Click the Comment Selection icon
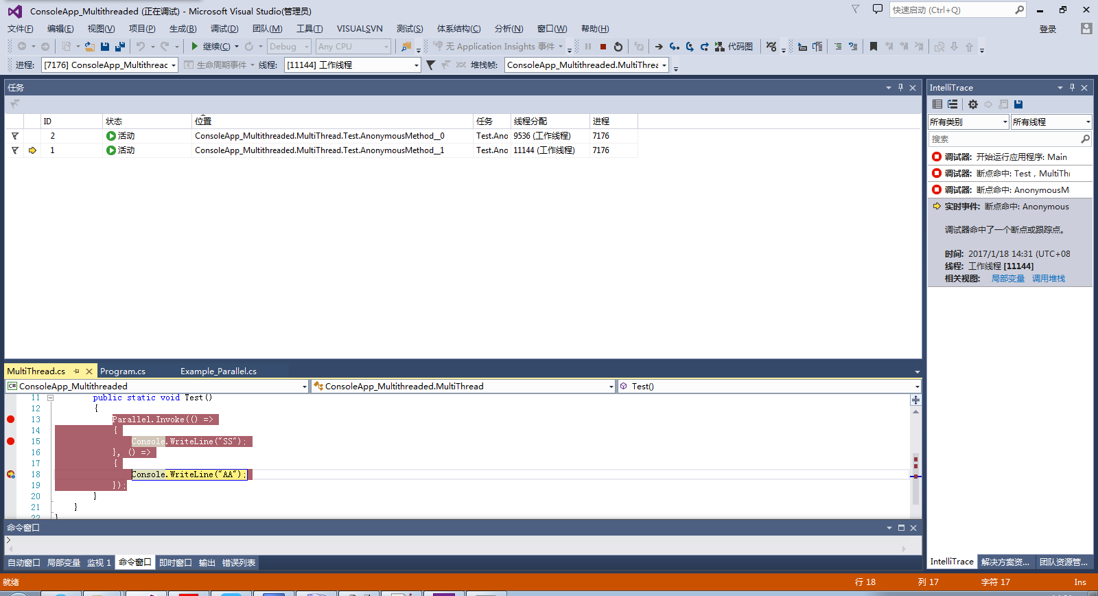Screen dimensions: 1098x596 (x=838, y=47)
